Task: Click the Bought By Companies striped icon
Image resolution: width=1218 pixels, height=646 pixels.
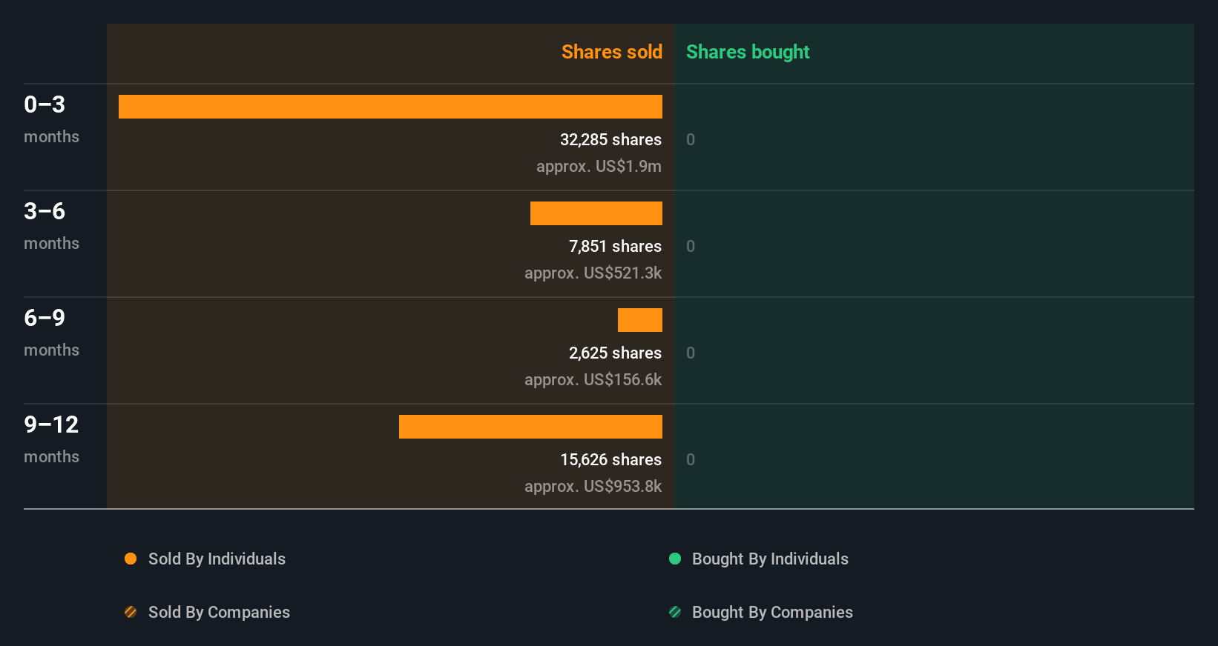Action: [675, 612]
